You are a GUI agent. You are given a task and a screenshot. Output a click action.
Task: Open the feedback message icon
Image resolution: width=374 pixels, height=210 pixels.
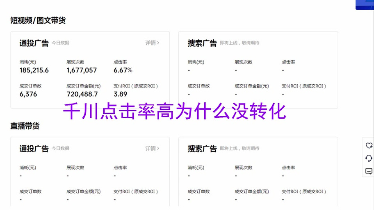click(369, 171)
